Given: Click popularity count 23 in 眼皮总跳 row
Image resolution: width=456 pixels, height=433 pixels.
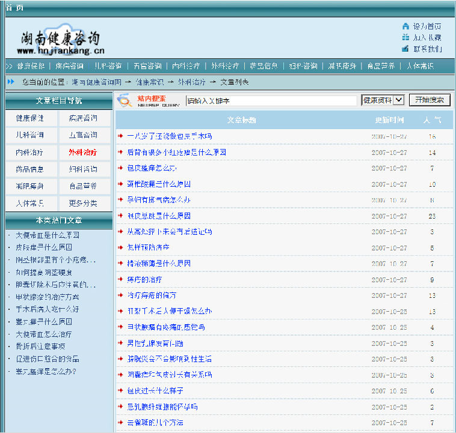Looking at the screenshot, I should (x=432, y=216).
